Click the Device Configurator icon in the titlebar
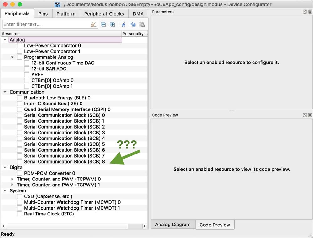313x238 pixels. pyautogui.click(x=57, y=4)
